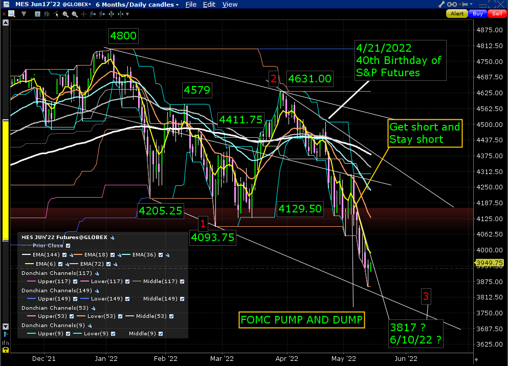Disable the EMA(6) line checkbox

[x=60, y=264]
